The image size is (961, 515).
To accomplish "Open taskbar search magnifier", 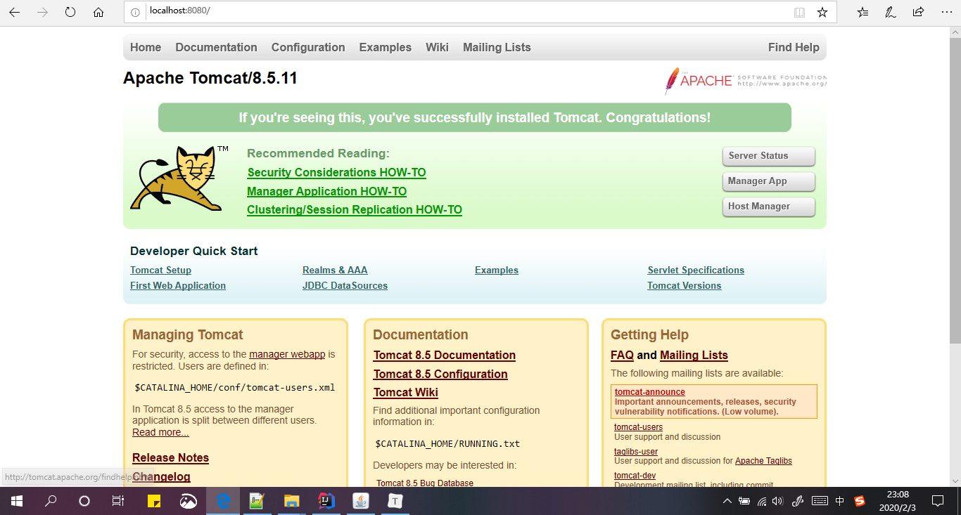I will click(51, 501).
